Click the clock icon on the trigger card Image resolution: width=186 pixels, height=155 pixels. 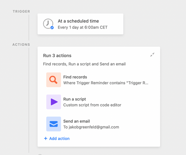click(48, 24)
